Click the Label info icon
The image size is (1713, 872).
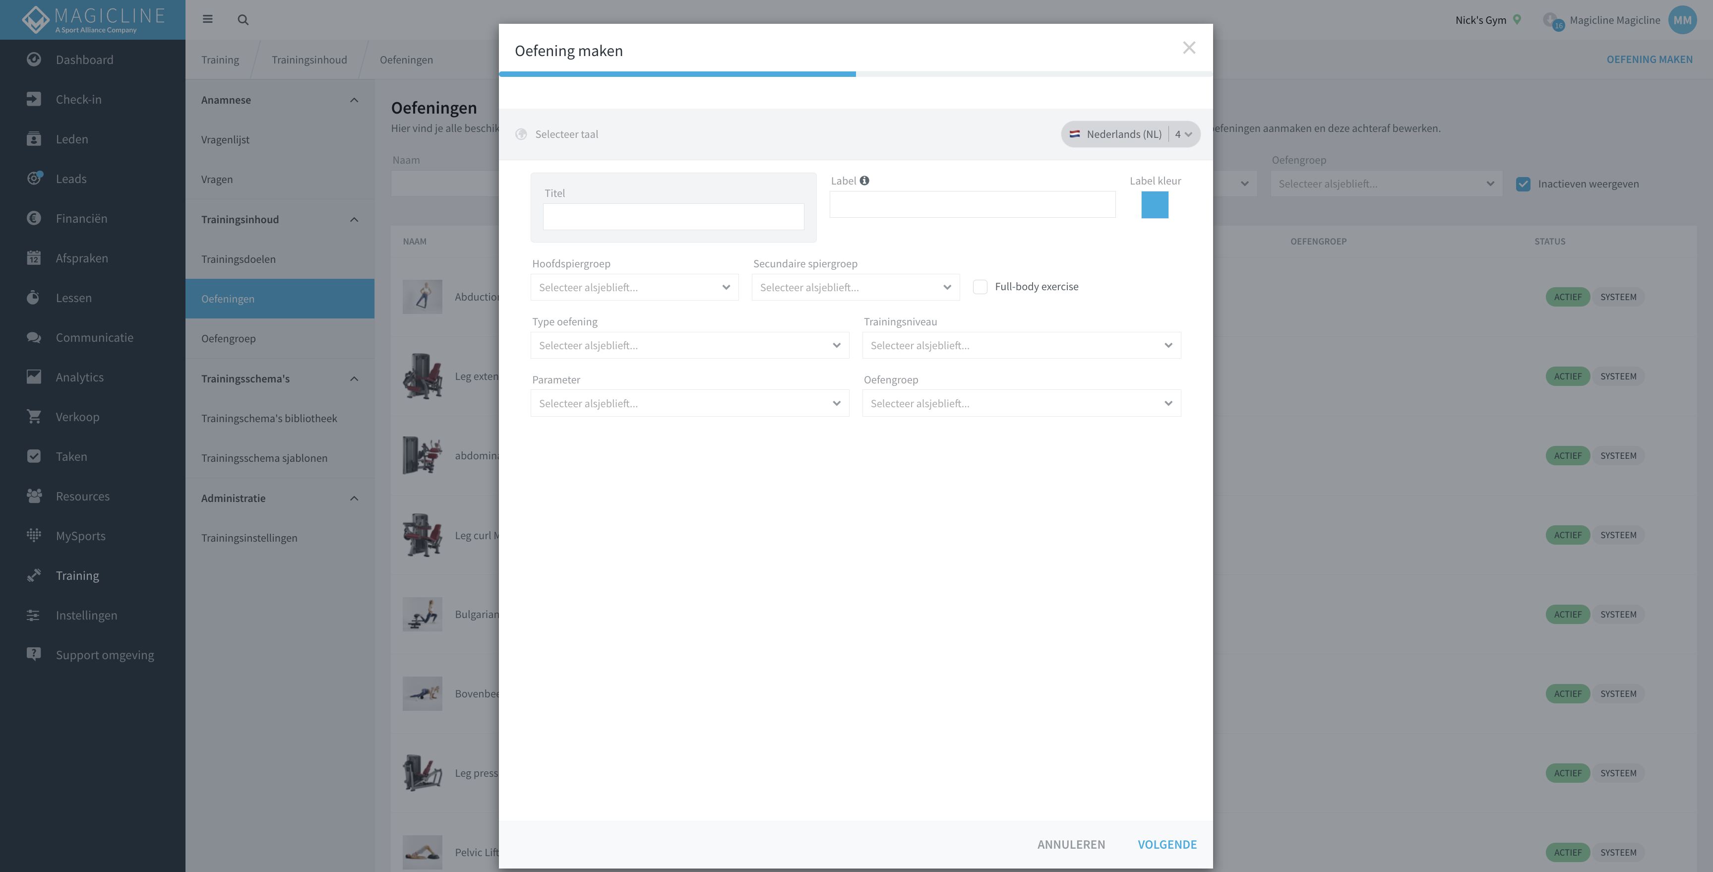(864, 180)
